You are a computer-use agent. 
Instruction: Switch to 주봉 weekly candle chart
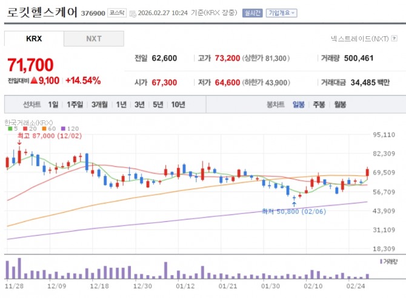319,105
